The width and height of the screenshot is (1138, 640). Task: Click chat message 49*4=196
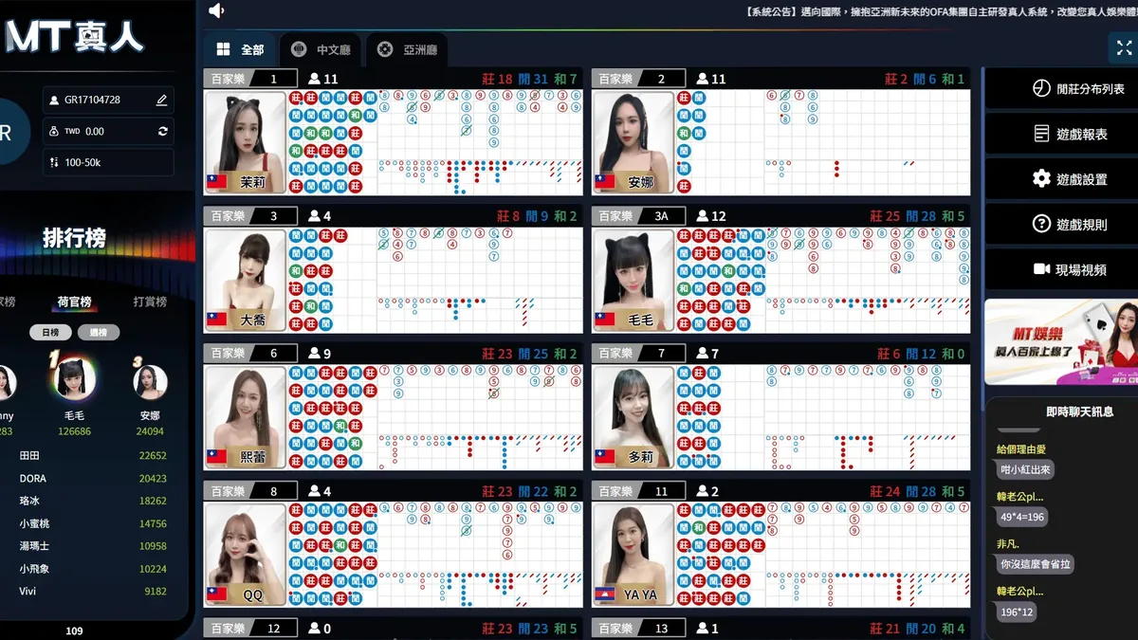click(x=1021, y=518)
